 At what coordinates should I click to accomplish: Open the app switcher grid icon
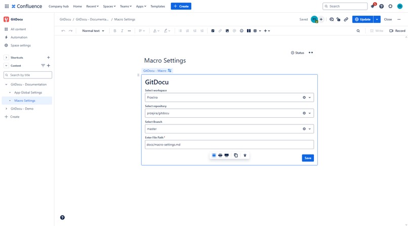7,6
